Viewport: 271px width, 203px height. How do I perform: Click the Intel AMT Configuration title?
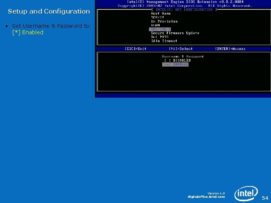[184, 10]
